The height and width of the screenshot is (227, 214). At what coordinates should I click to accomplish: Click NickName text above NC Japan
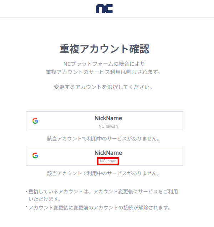pyautogui.click(x=108, y=153)
